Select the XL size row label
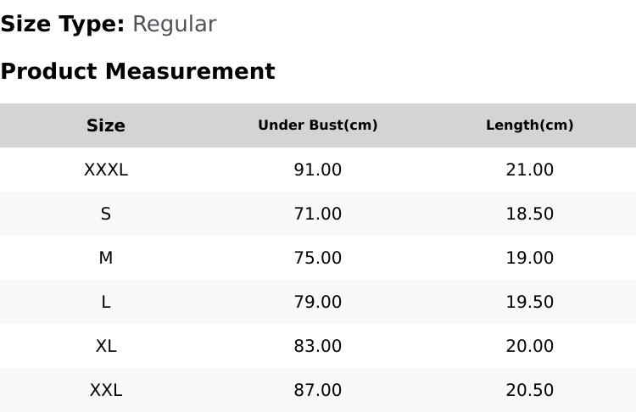This screenshot has width=636, height=412. click(x=106, y=347)
